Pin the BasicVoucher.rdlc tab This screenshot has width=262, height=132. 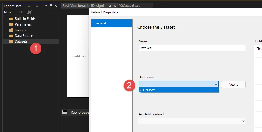click(x=109, y=6)
